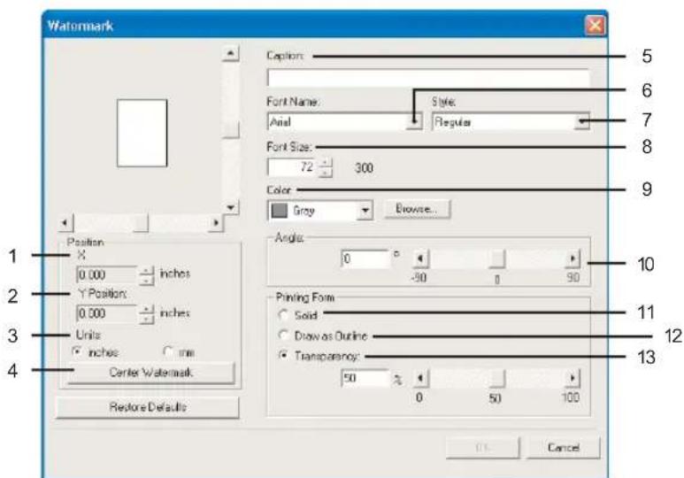The height and width of the screenshot is (478, 684).
Task: Open the Font Name dropdown arrow
Action: 414,121
